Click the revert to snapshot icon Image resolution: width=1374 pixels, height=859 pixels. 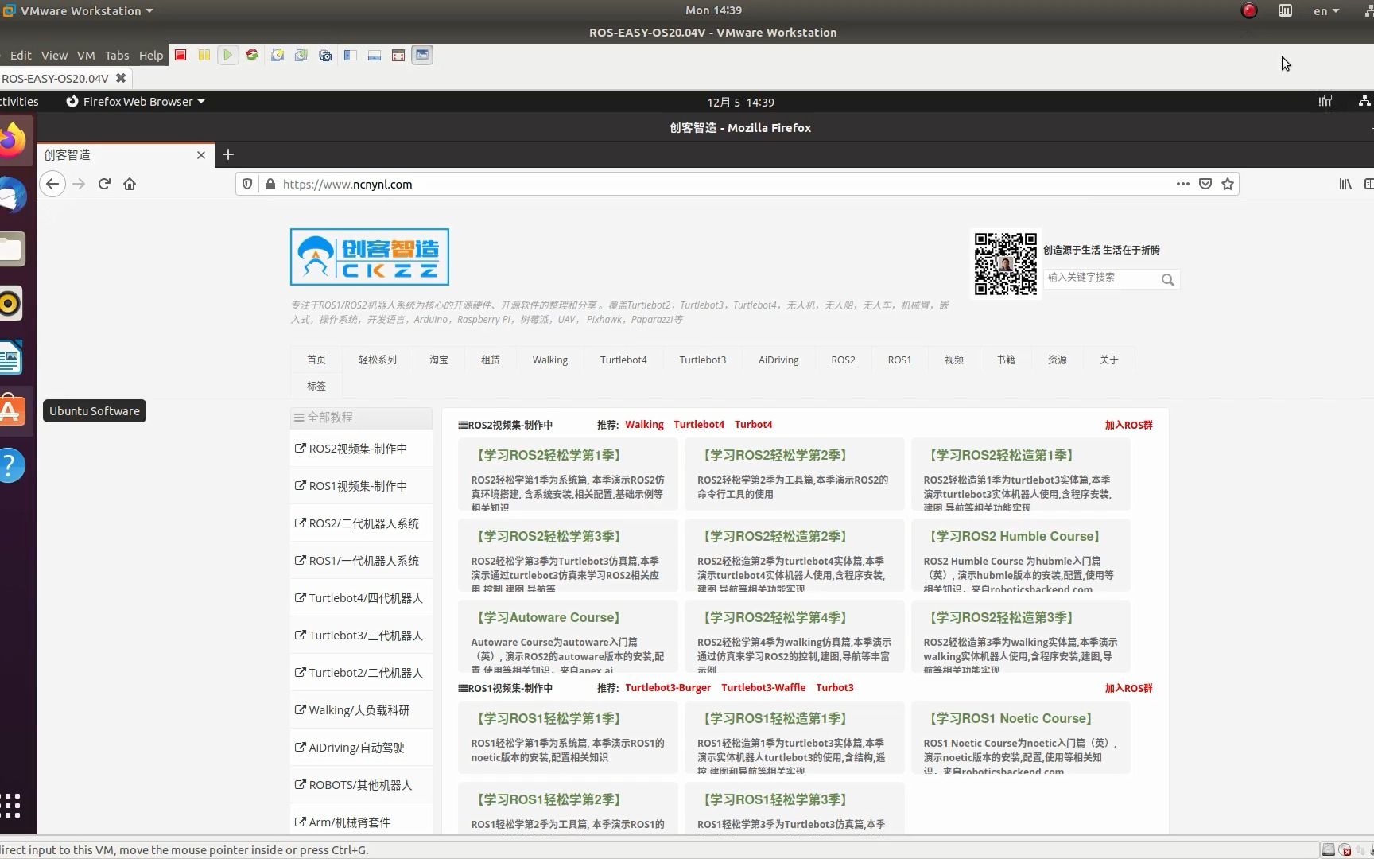click(x=301, y=55)
